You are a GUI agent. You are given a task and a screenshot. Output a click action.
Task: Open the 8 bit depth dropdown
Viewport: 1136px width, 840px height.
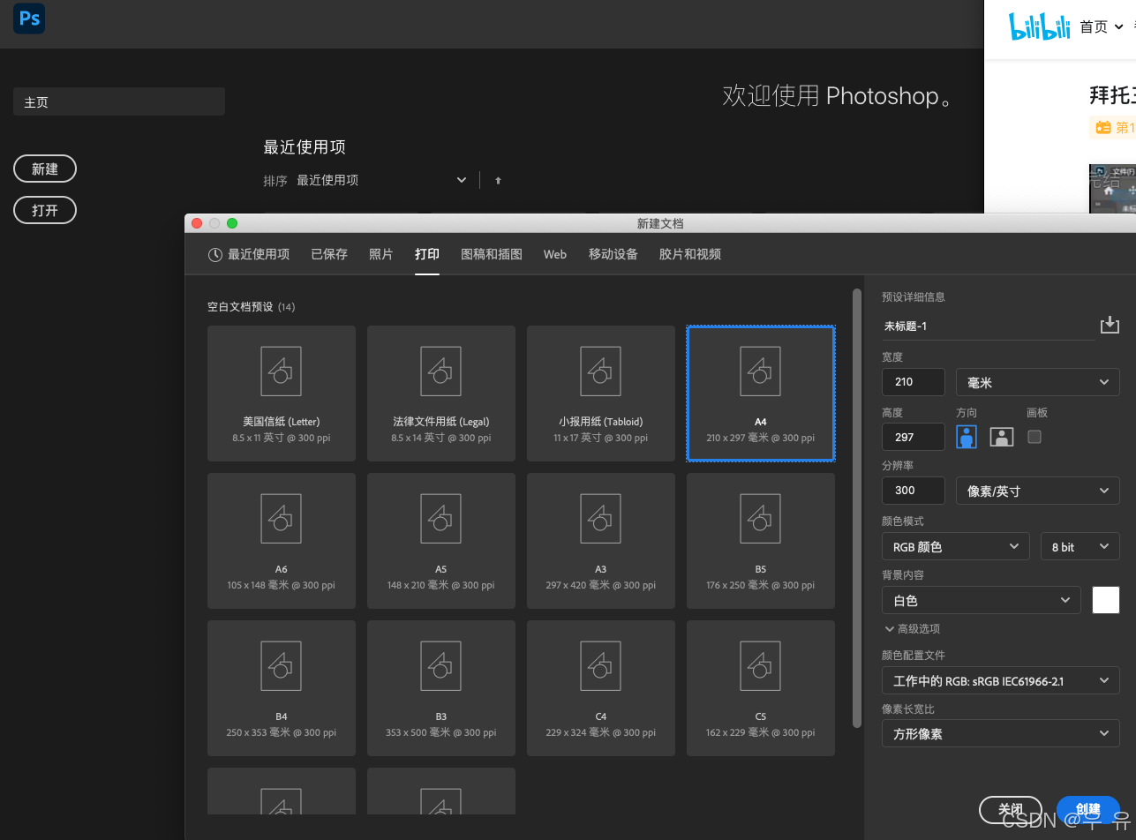click(x=1080, y=546)
